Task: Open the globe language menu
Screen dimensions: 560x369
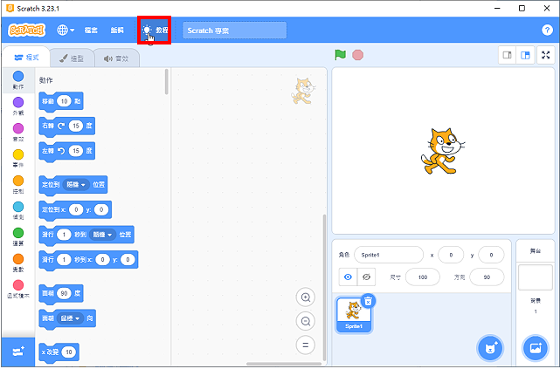Action: pos(66,31)
